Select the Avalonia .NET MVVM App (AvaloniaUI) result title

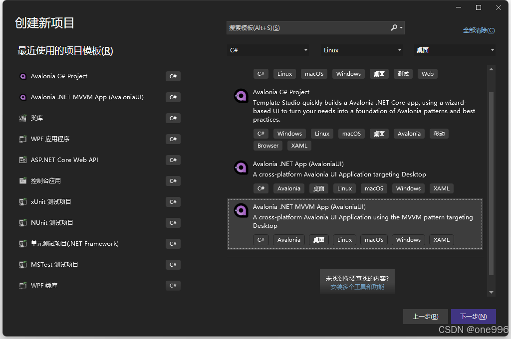309,207
